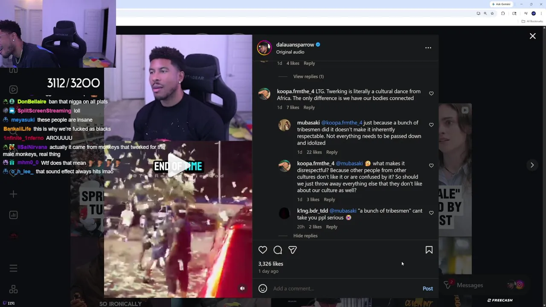Close the post overlay with the X
Screen dimensions: 546x307
click(533, 36)
